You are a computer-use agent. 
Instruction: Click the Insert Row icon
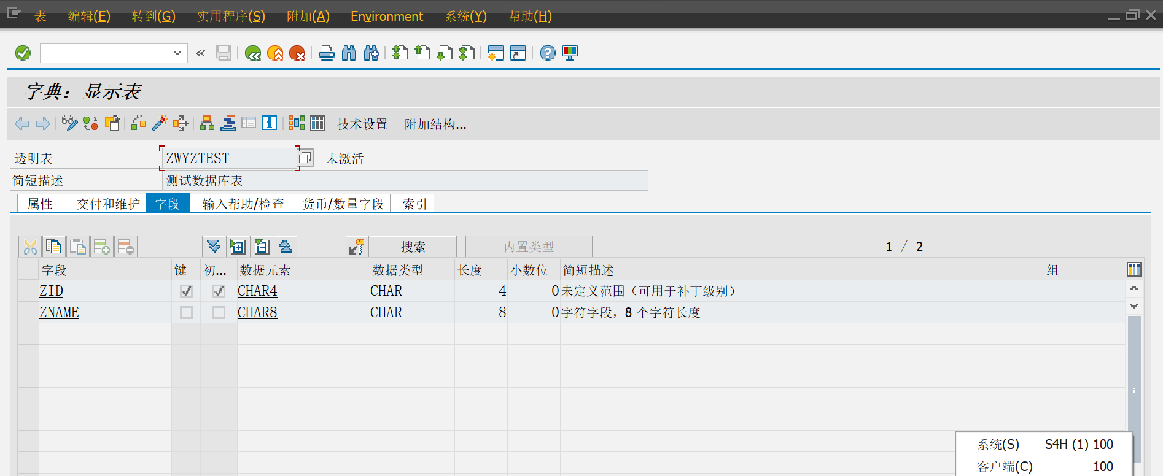pos(102,247)
